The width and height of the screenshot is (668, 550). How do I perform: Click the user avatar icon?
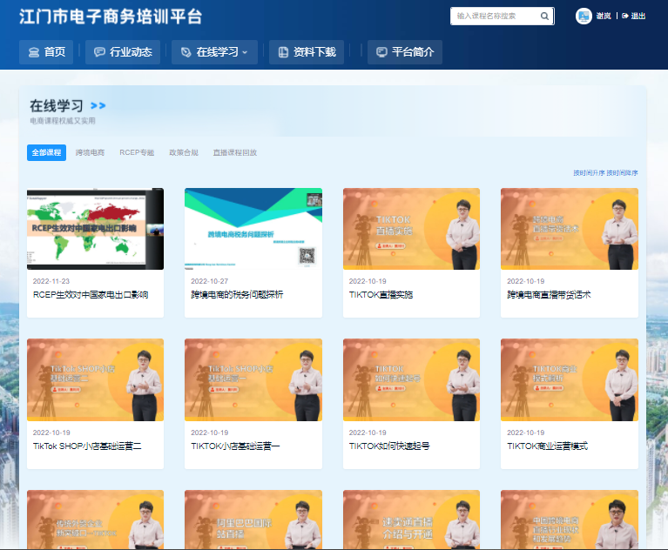[584, 17]
